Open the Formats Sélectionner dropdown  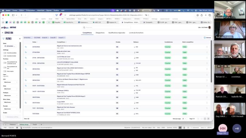point(10,109)
